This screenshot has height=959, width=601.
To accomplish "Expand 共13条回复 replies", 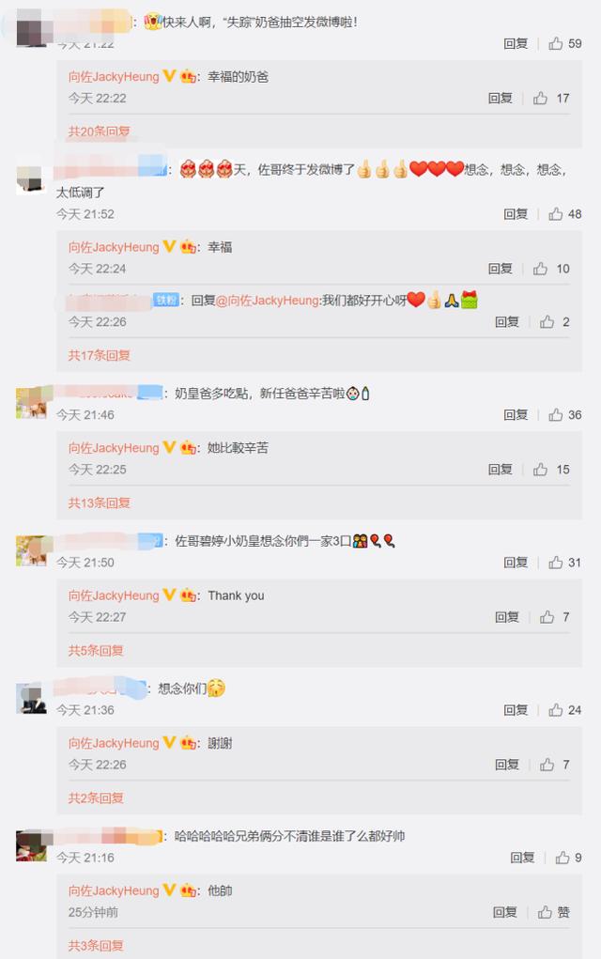I will pos(99,503).
